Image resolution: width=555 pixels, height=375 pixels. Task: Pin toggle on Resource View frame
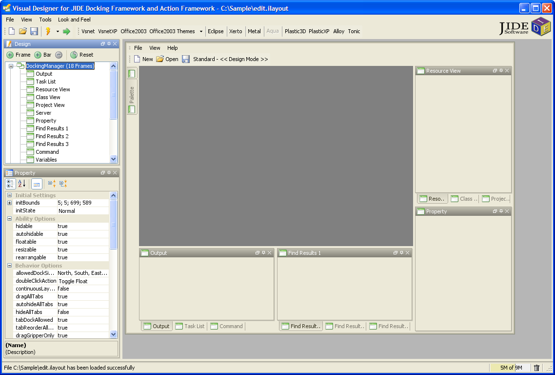(x=501, y=70)
